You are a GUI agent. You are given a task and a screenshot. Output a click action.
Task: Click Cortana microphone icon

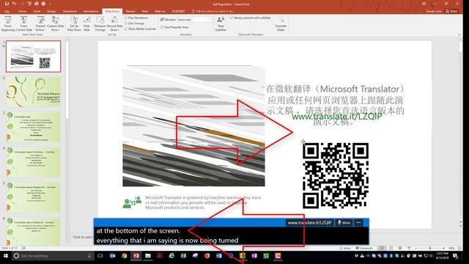[x=89, y=256]
